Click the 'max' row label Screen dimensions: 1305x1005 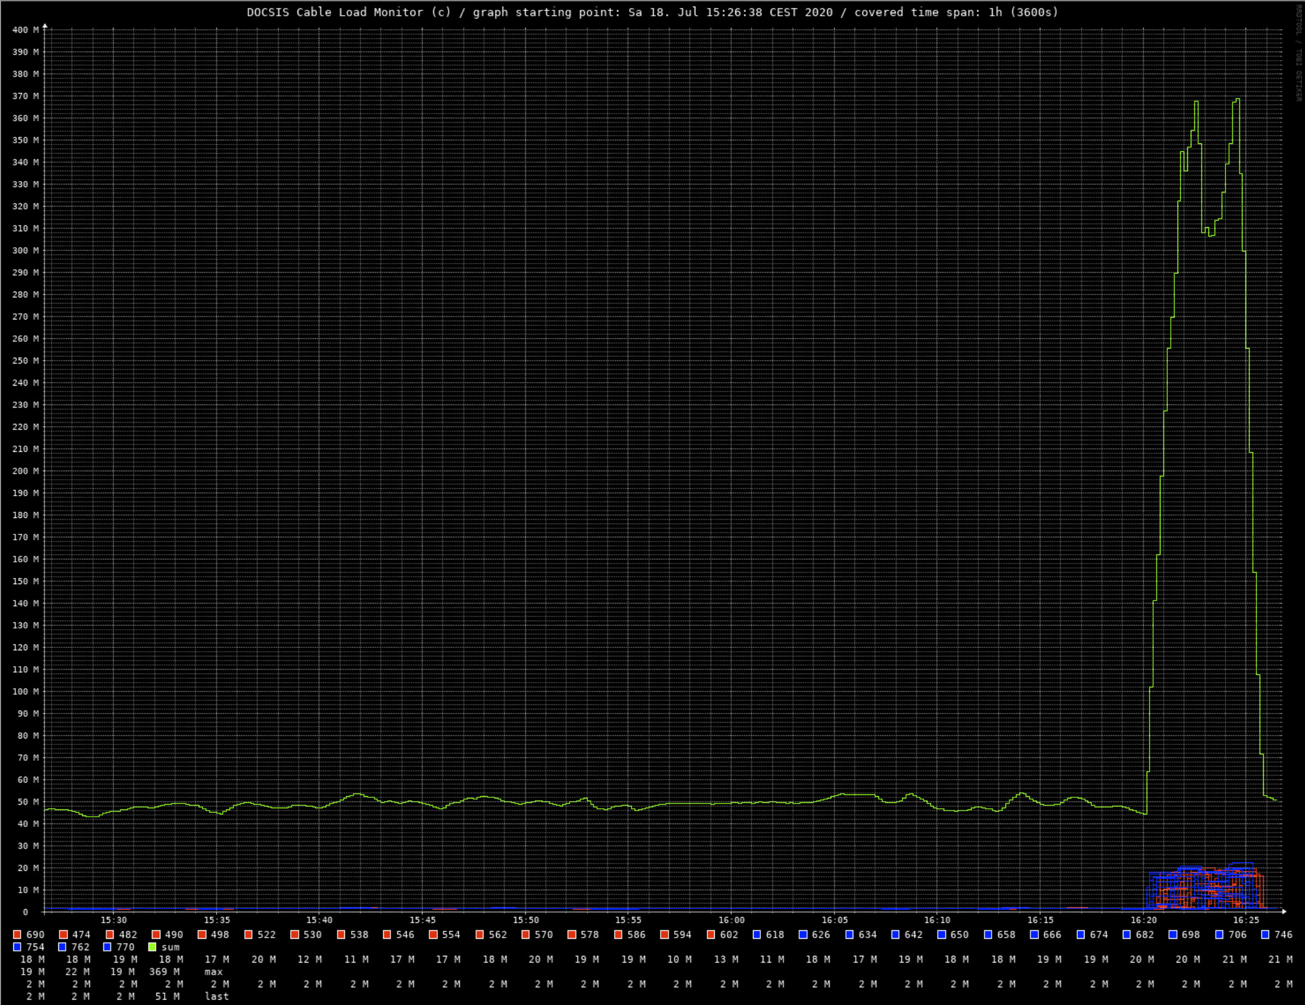(213, 972)
